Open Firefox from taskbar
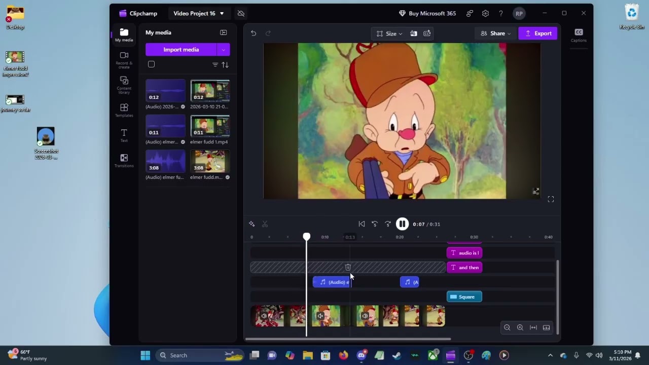The width and height of the screenshot is (649, 365). 344,355
